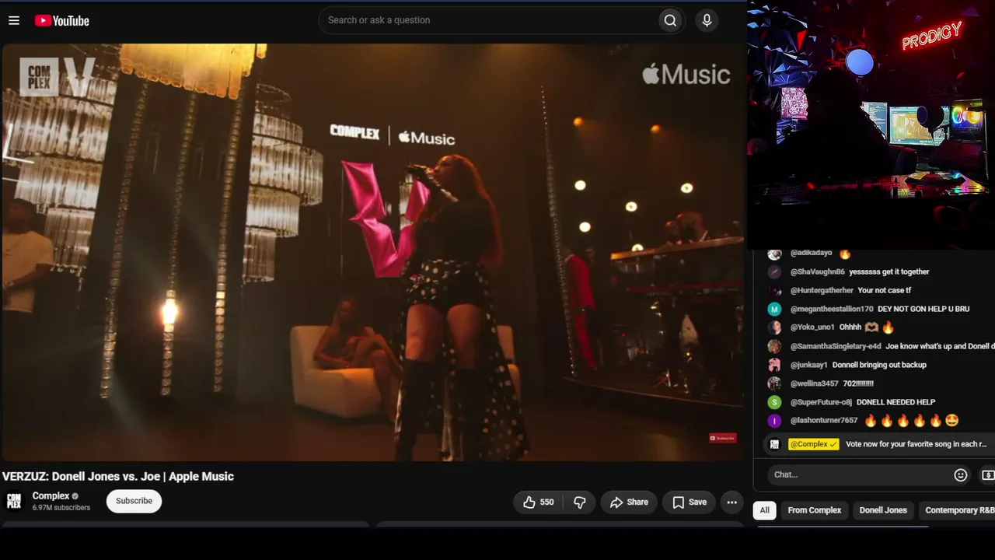The width and height of the screenshot is (995, 560).
Task: Click the @Complex badge in the pinned message
Action: pyautogui.click(x=813, y=444)
